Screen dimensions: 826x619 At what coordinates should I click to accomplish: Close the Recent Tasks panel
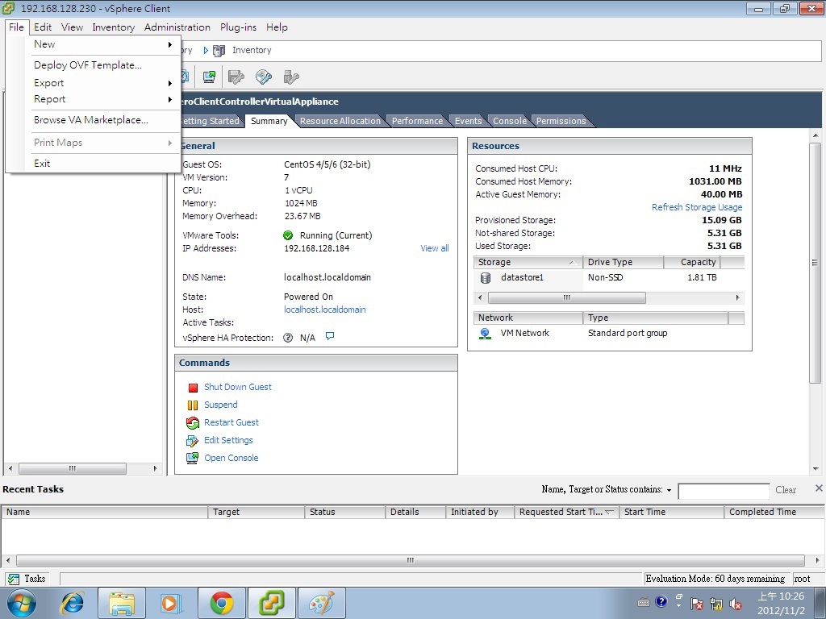point(819,488)
